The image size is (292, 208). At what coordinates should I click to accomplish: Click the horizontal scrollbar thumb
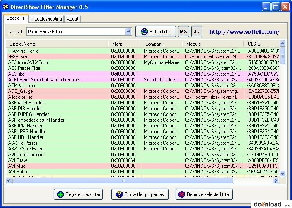click(123, 180)
